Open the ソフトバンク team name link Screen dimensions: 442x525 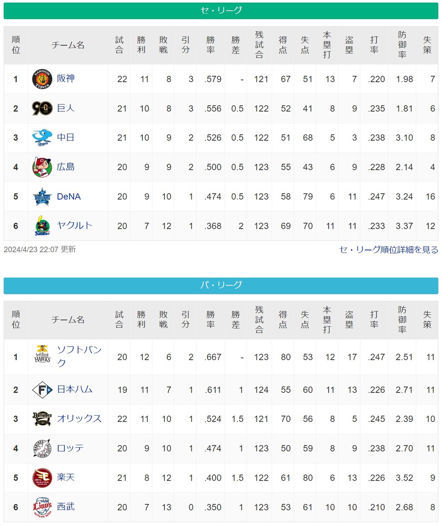tap(79, 356)
